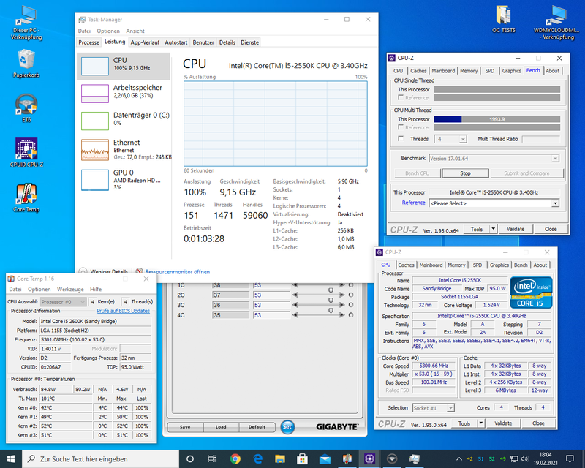Open Werkzeuge menu in Core Temp
585x468 pixels.
[70, 290]
